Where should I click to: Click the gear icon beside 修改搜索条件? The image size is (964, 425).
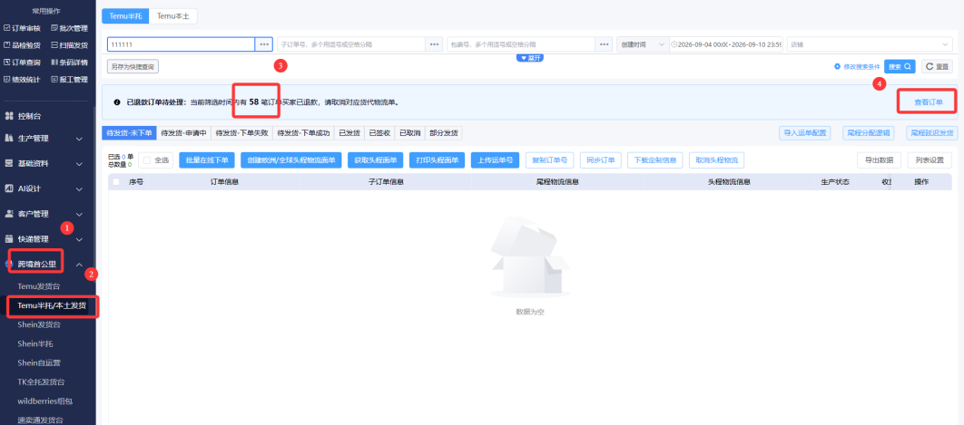(837, 66)
